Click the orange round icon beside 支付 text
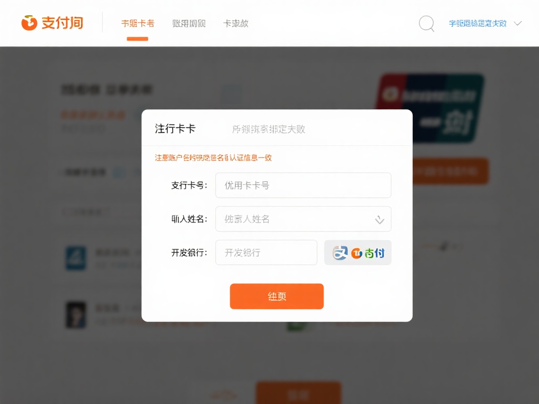Image resolution: width=539 pixels, height=404 pixels. (356, 253)
